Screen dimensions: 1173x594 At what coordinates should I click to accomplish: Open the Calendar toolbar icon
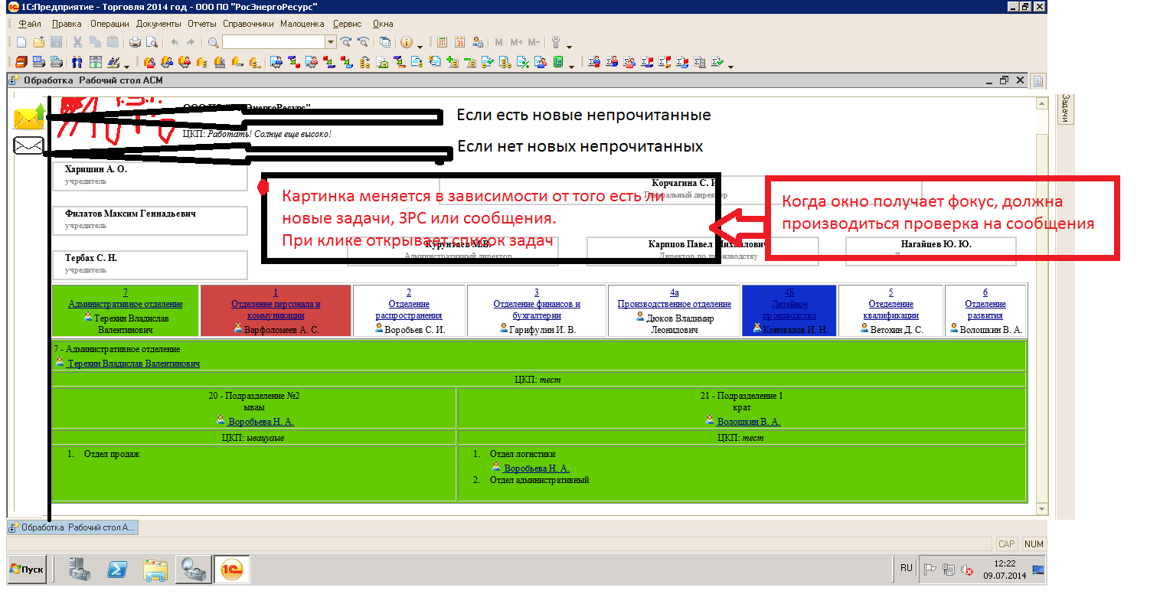point(460,43)
